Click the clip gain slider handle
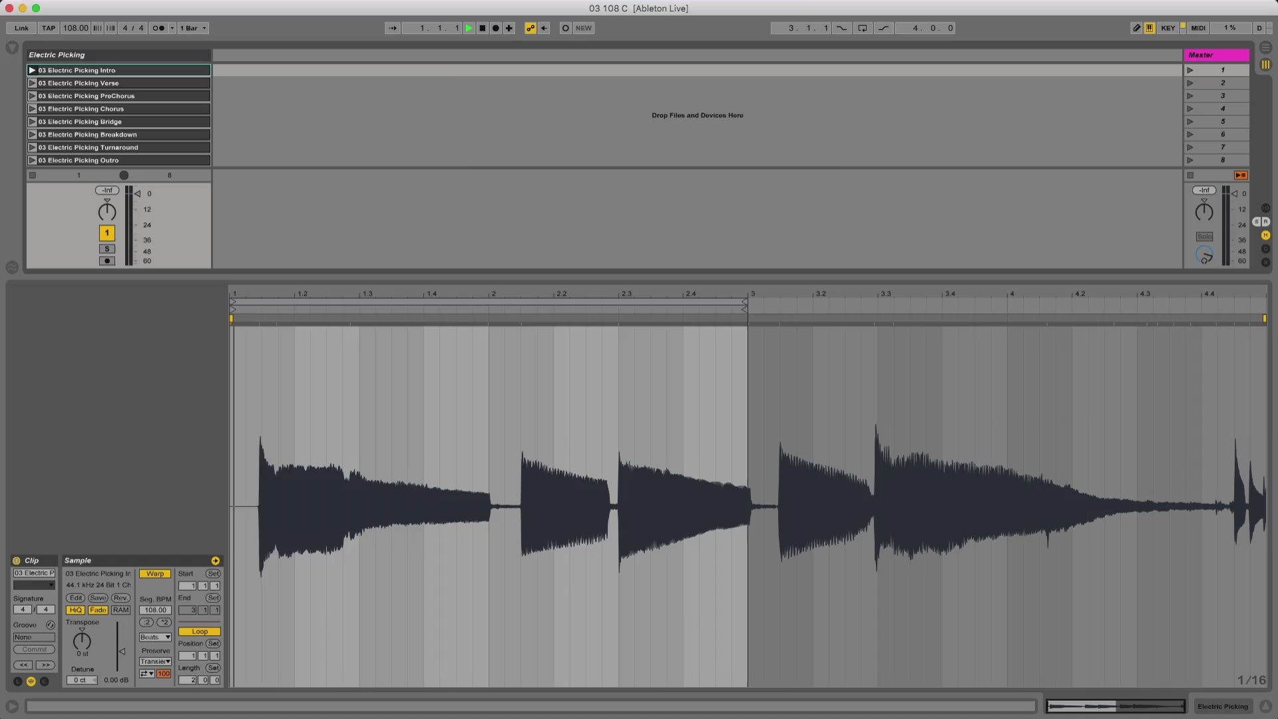The height and width of the screenshot is (719, 1278). 122,651
